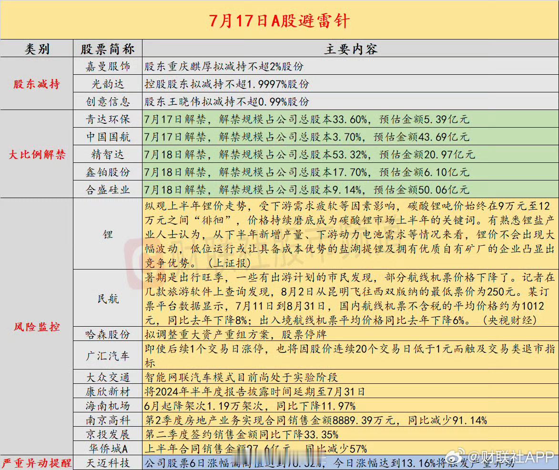
Task: Click the 中国国航 stock name
Action: [x=107, y=137]
